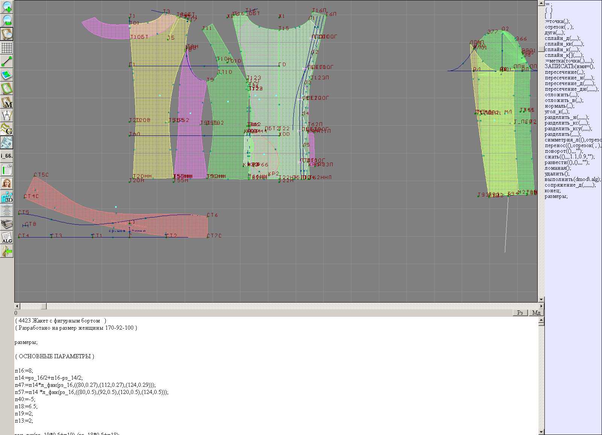Click the zoom in magnifier icon
Screen dimensions: 602x435
tap(7, 7)
